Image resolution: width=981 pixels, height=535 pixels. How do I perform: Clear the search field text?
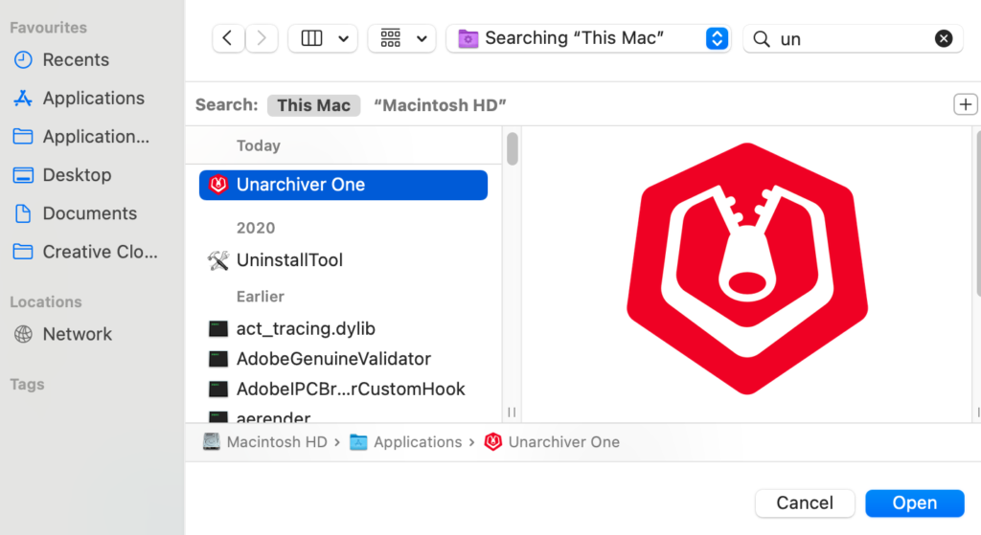(x=944, y=38)
